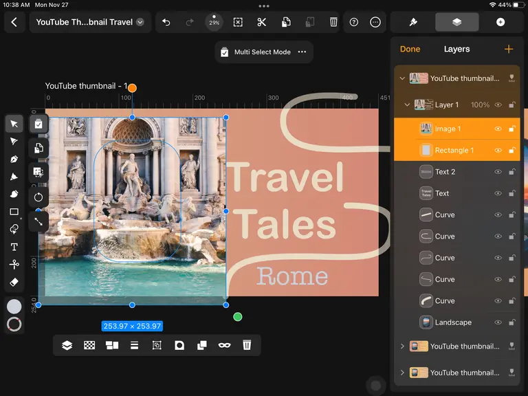The width and height of the screenshot is (528, 396).
Task: Select the Pen tool
Action: [x=14, y=159]
